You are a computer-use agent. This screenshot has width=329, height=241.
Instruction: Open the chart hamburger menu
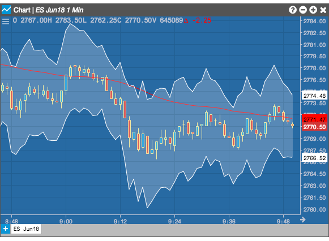[x=6, y=21]
